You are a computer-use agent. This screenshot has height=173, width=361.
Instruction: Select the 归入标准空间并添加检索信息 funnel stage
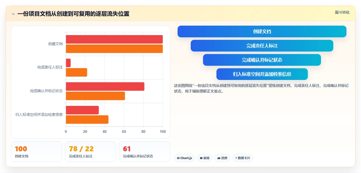pos(262,74)
